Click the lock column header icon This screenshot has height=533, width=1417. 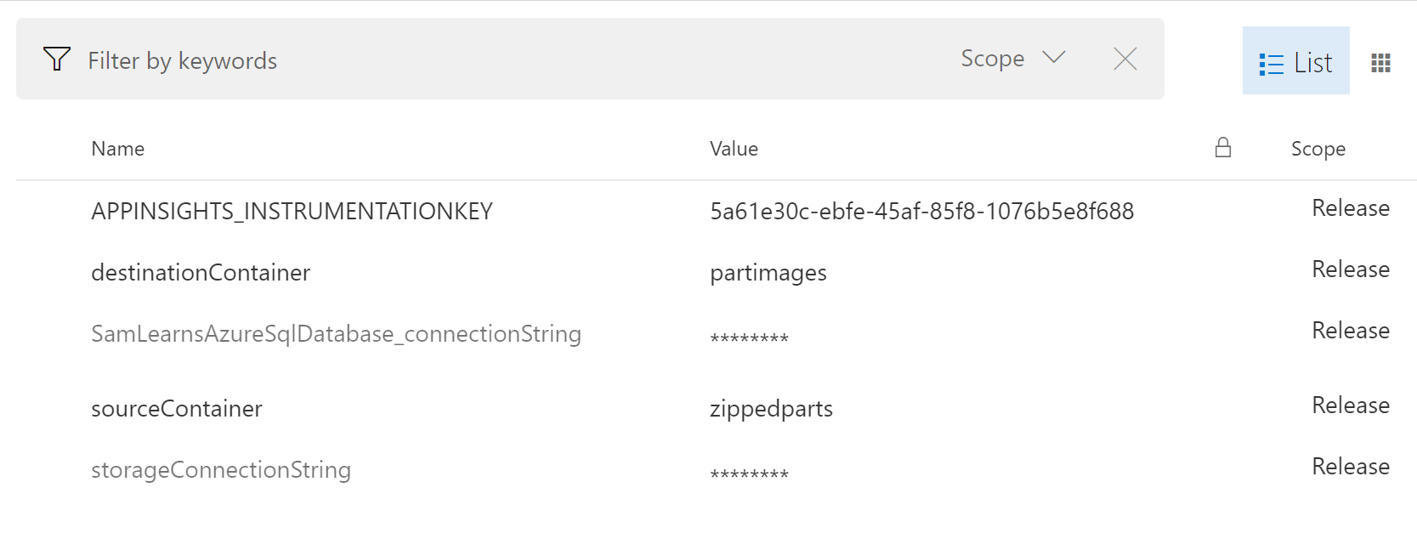1222,148
